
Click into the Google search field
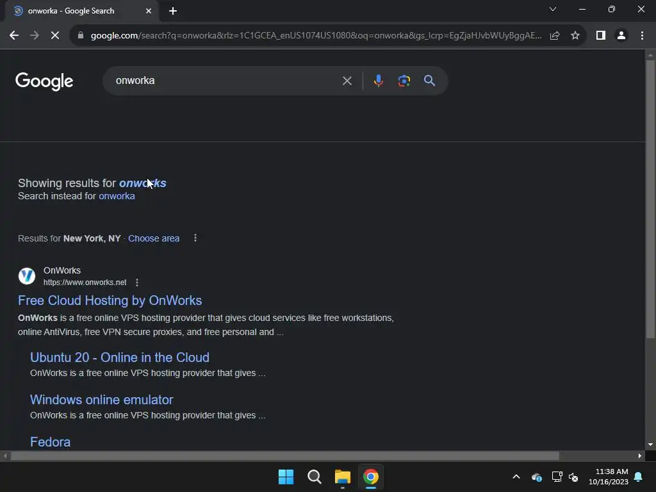tap(226, 81)
